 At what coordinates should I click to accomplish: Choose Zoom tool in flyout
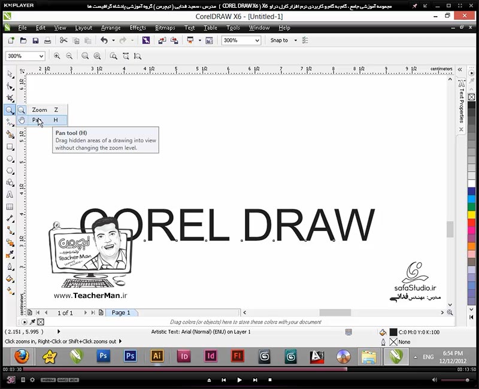coord(42,110)
